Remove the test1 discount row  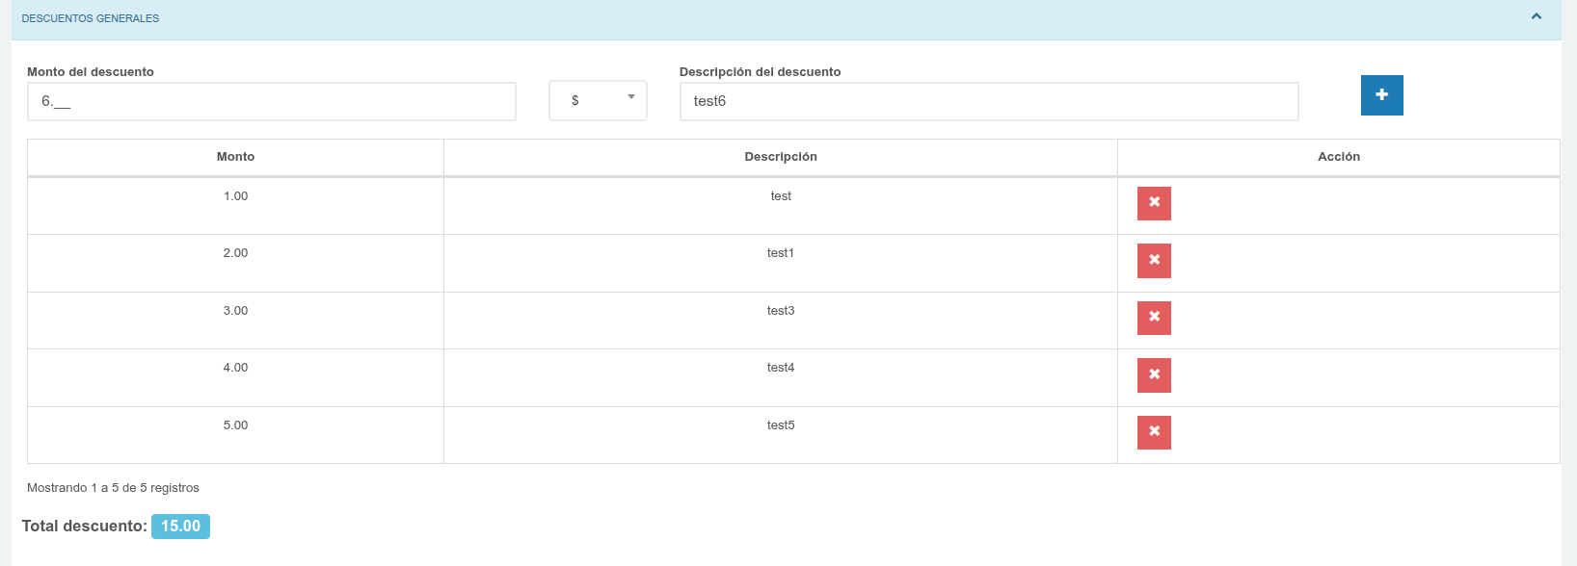point(1154,261)
